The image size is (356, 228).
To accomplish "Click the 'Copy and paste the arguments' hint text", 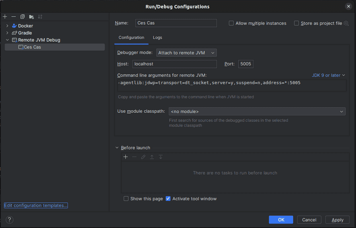I will [186, 97].
